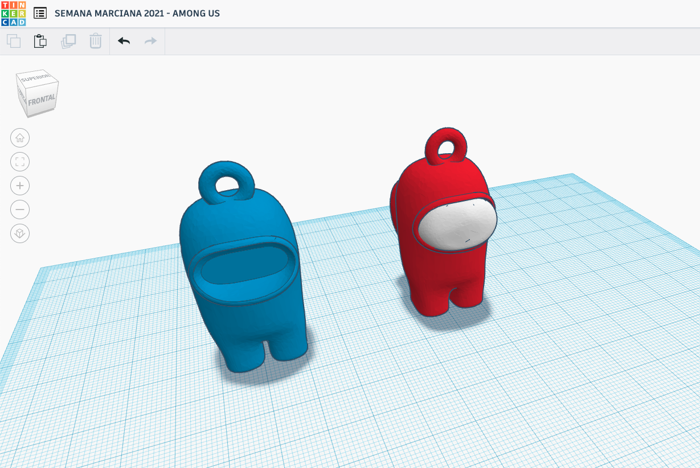700x468 pixels.
Task: Zoom out with the minus button
Action: tap(20, 210)
